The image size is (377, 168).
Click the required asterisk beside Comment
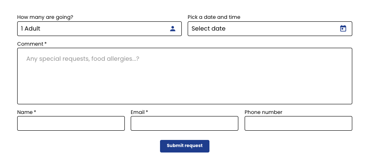(45, 44)
